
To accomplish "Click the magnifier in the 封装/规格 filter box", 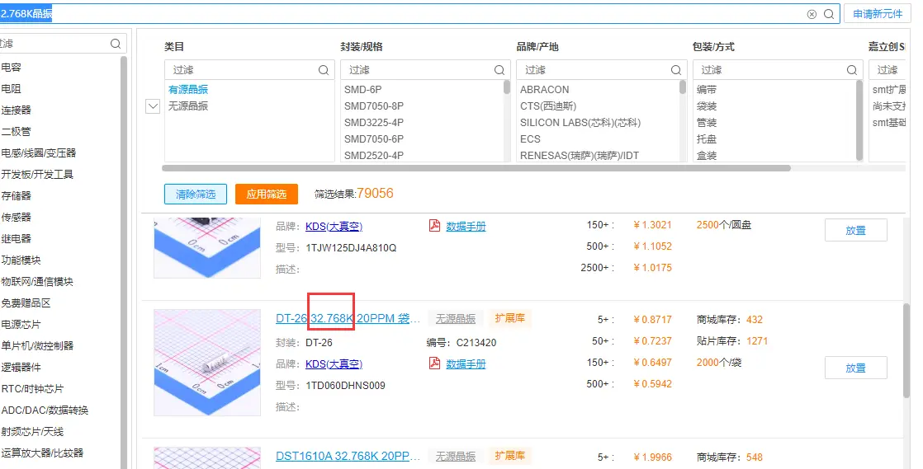I will (x=499, y=70).
